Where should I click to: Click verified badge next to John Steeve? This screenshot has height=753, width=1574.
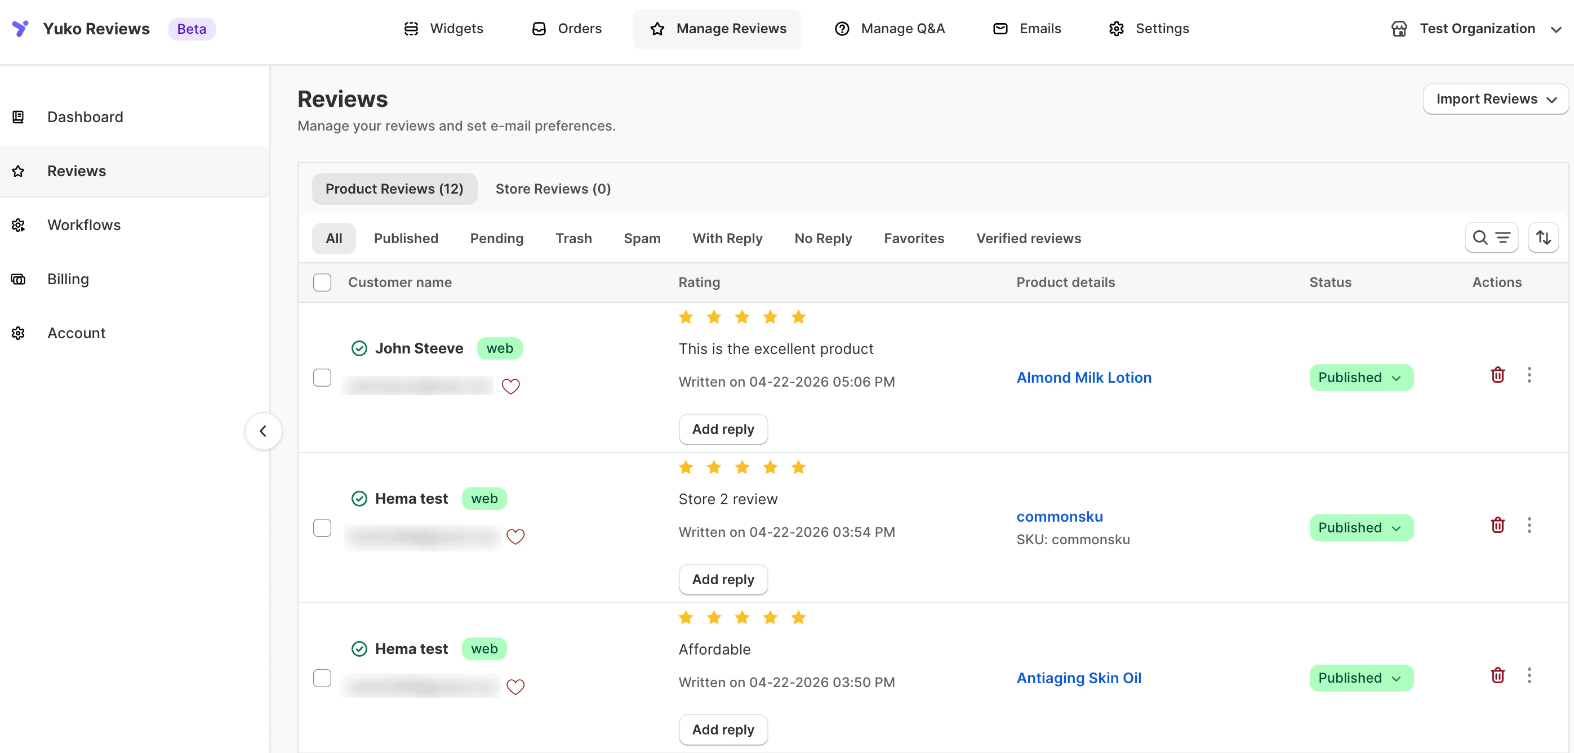pyautogui.click(x=359, y=348)
